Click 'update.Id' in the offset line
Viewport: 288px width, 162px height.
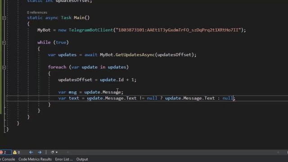112,80
